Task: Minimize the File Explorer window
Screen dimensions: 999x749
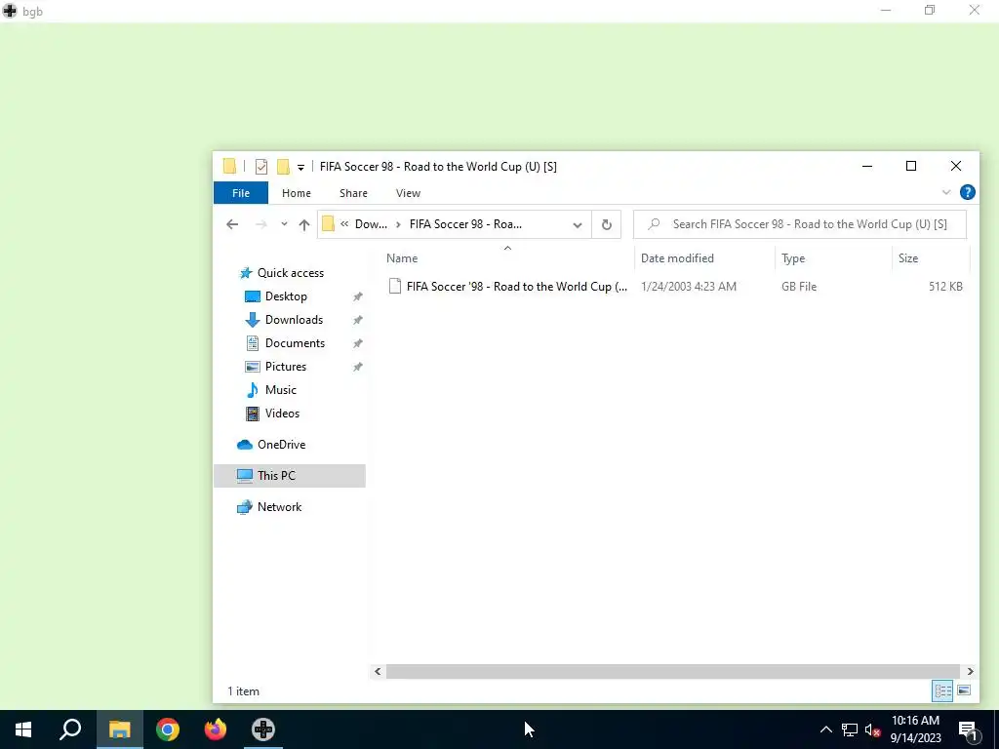Action: tap(867, 166)
